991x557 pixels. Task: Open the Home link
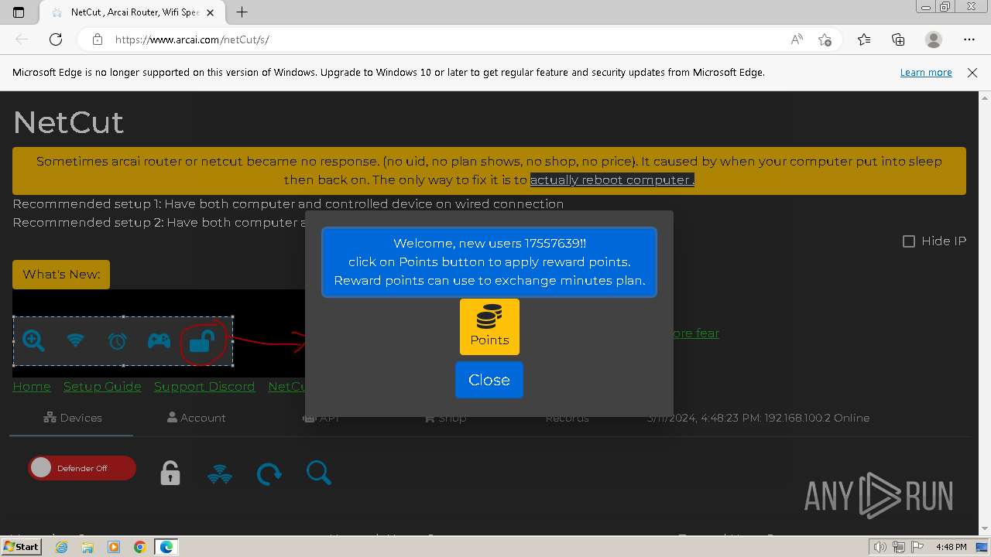(x=32, y=386)
